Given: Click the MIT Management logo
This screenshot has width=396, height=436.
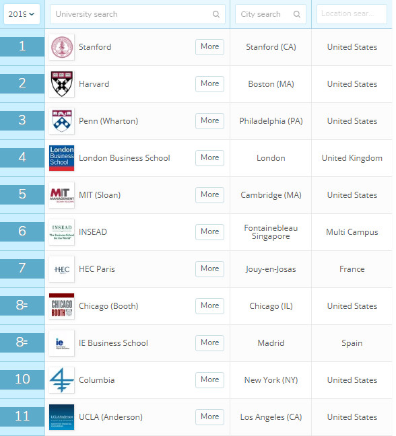Looking at the screenshot, I should click(62, 195).
